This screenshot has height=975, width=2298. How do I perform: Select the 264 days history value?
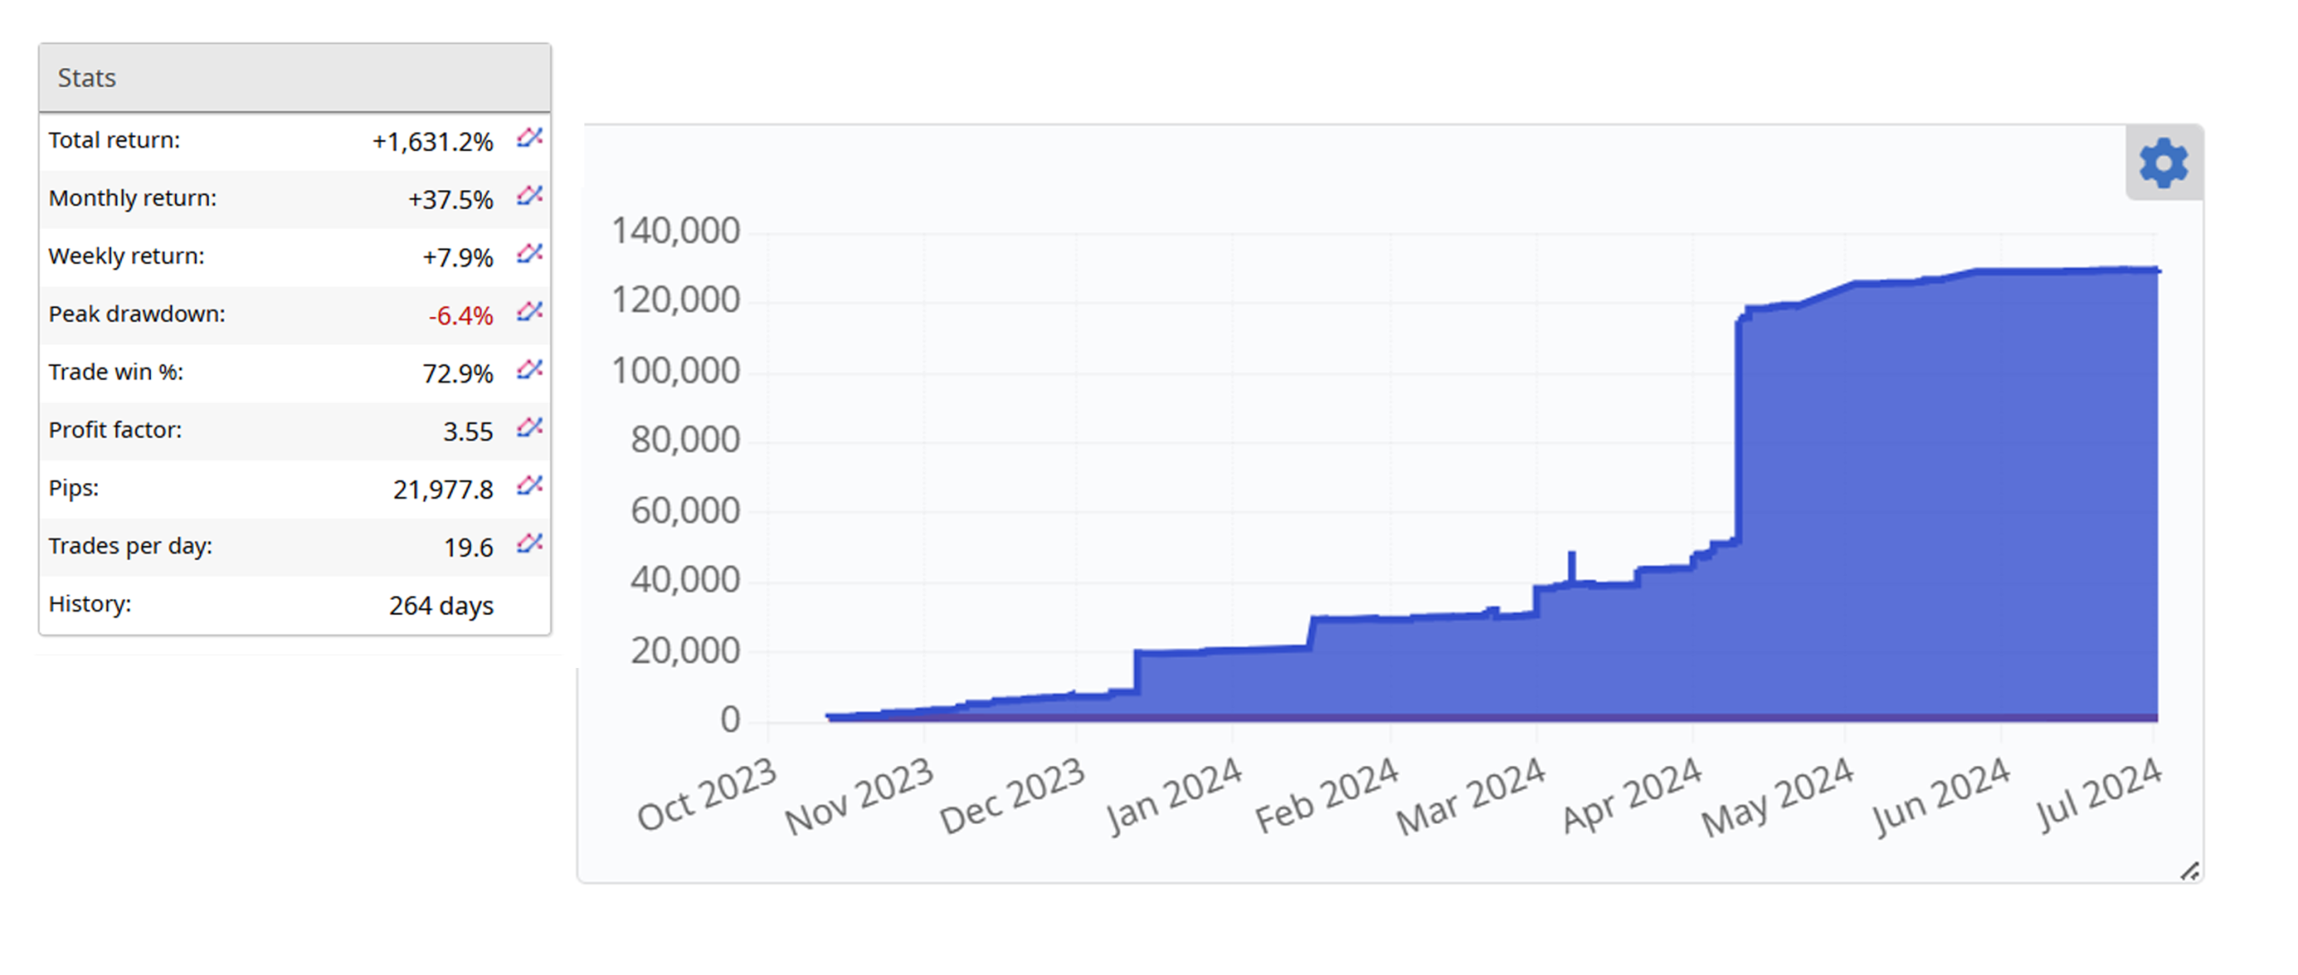pyautogui.click(x=441, y=606)
